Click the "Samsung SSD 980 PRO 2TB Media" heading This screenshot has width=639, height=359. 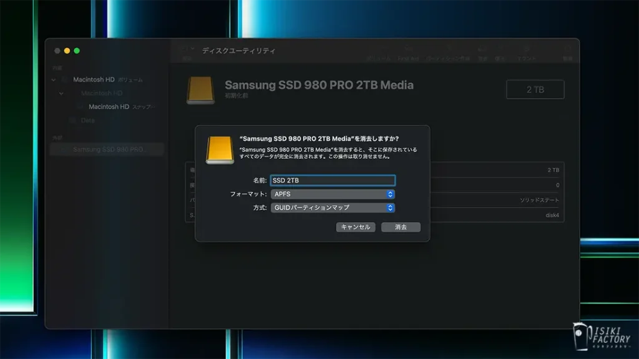tap(319, 85)
